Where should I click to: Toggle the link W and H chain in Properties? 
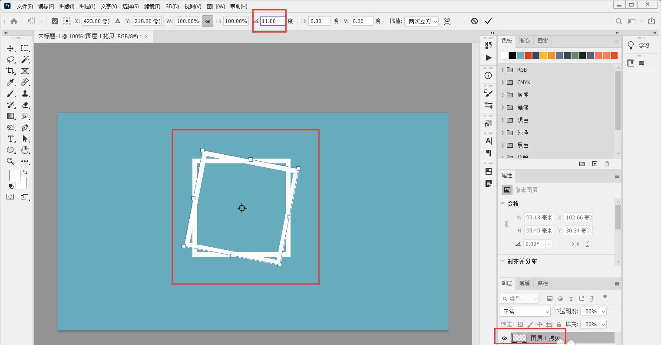pyautogui.click(x=506, y=224)
